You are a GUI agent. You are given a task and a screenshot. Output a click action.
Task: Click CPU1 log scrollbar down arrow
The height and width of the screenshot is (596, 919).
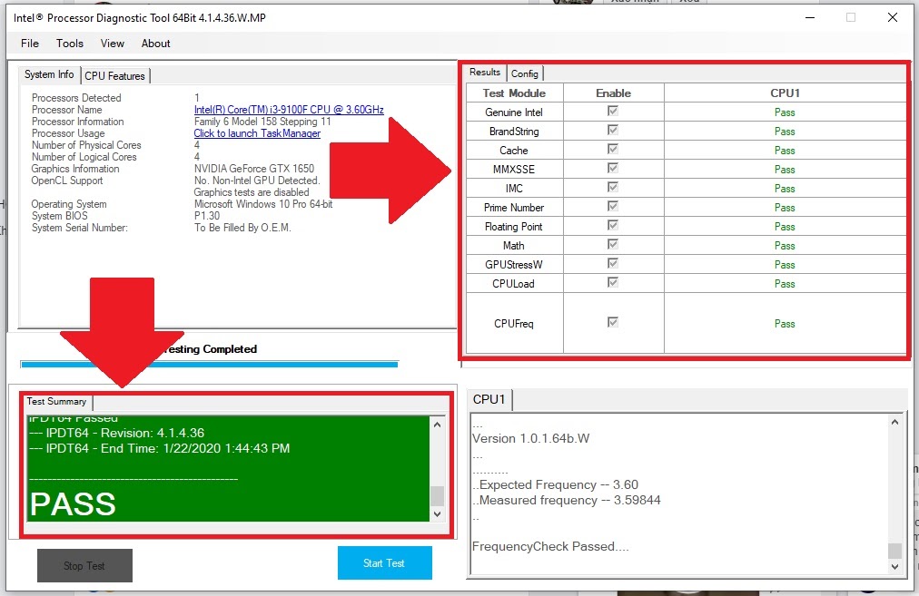point(894,567)
